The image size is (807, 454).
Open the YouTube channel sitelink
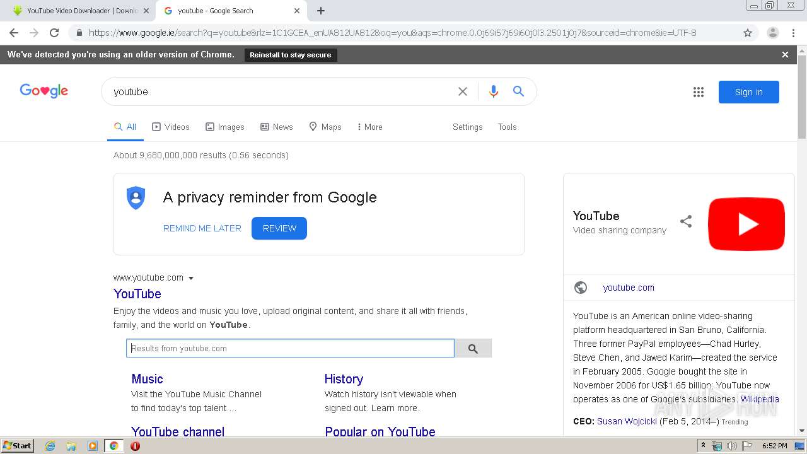tap(178, 432)
